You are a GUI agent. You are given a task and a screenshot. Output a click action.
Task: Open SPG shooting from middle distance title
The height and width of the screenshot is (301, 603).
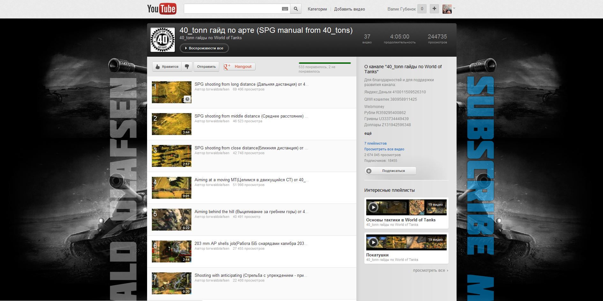coord(251,116)
